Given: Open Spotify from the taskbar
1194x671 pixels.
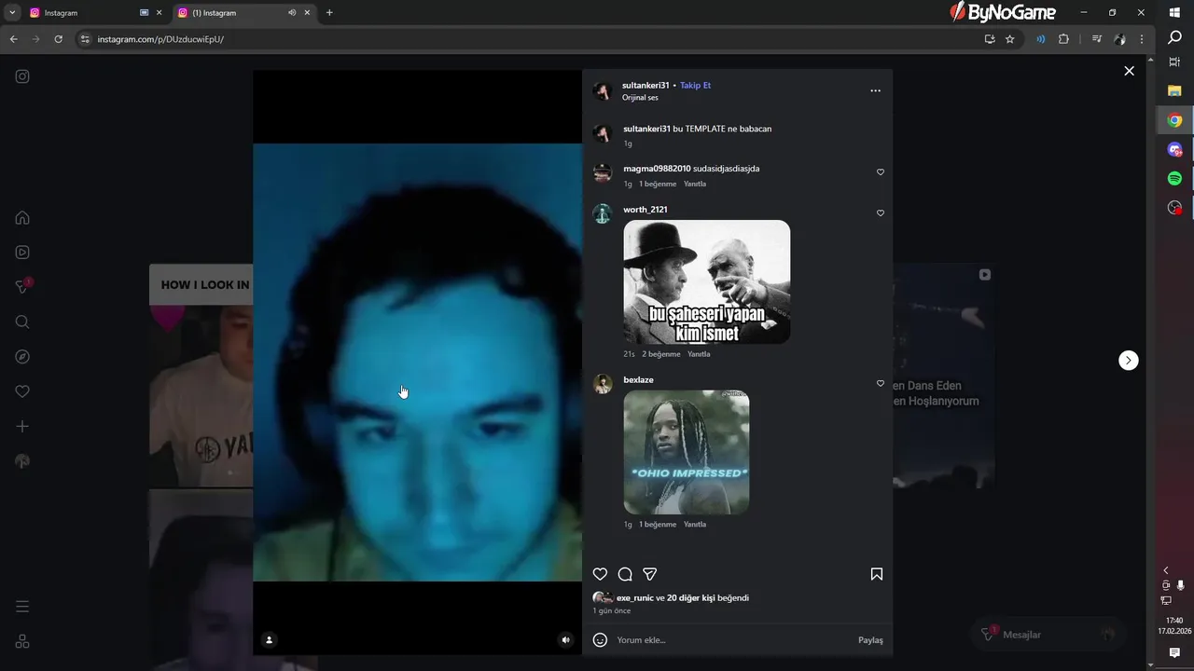Looking at the screenshot, I should point(1174,178).
